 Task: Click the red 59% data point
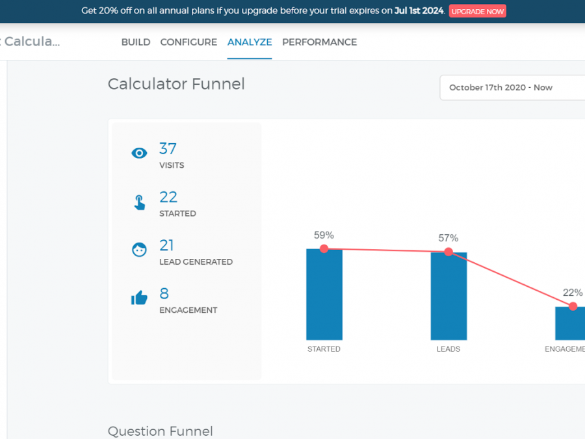point(324,248)
